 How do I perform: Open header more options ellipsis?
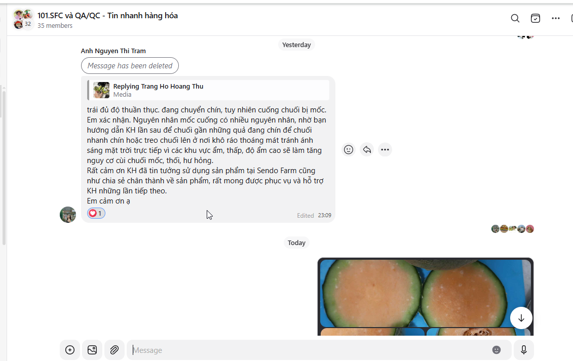555,18
